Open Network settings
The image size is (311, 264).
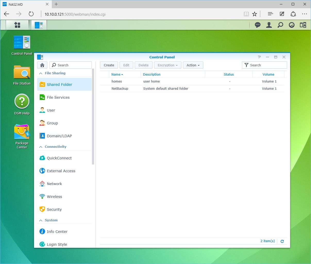click(64, 184)
